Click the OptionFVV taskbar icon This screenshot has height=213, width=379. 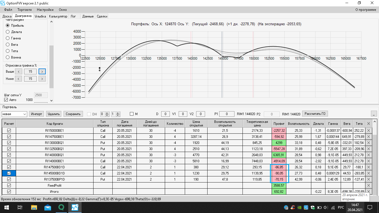pyautogui.click(x=75, y=207)
